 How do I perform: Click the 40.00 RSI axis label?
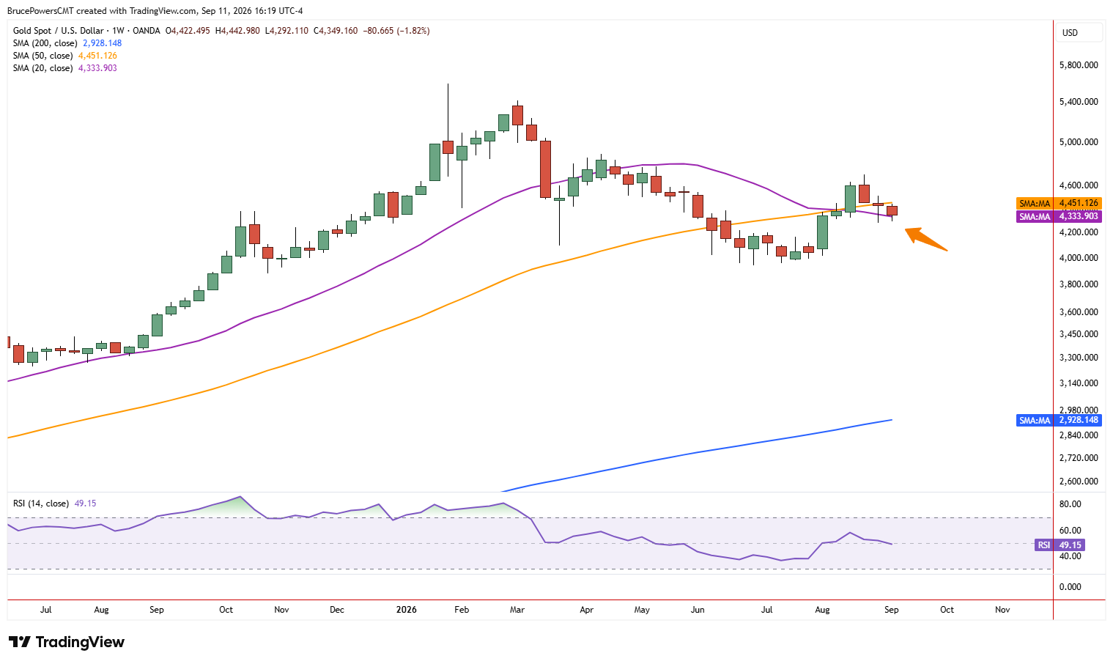tap(1071, 556)
